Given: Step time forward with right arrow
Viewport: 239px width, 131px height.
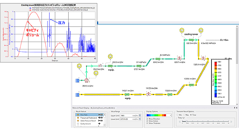Looking at the screenshot, I should tap(231, 122).
